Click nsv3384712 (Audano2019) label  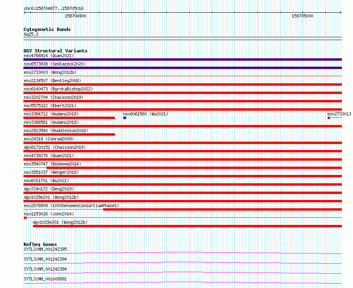tap(51, 114)
